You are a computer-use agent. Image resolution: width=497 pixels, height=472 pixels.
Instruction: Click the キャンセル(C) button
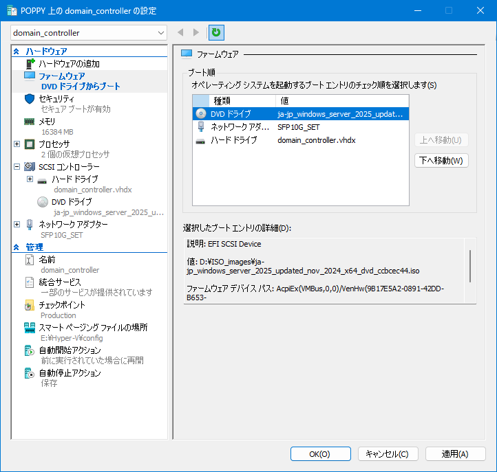click(x=388, y=454)
